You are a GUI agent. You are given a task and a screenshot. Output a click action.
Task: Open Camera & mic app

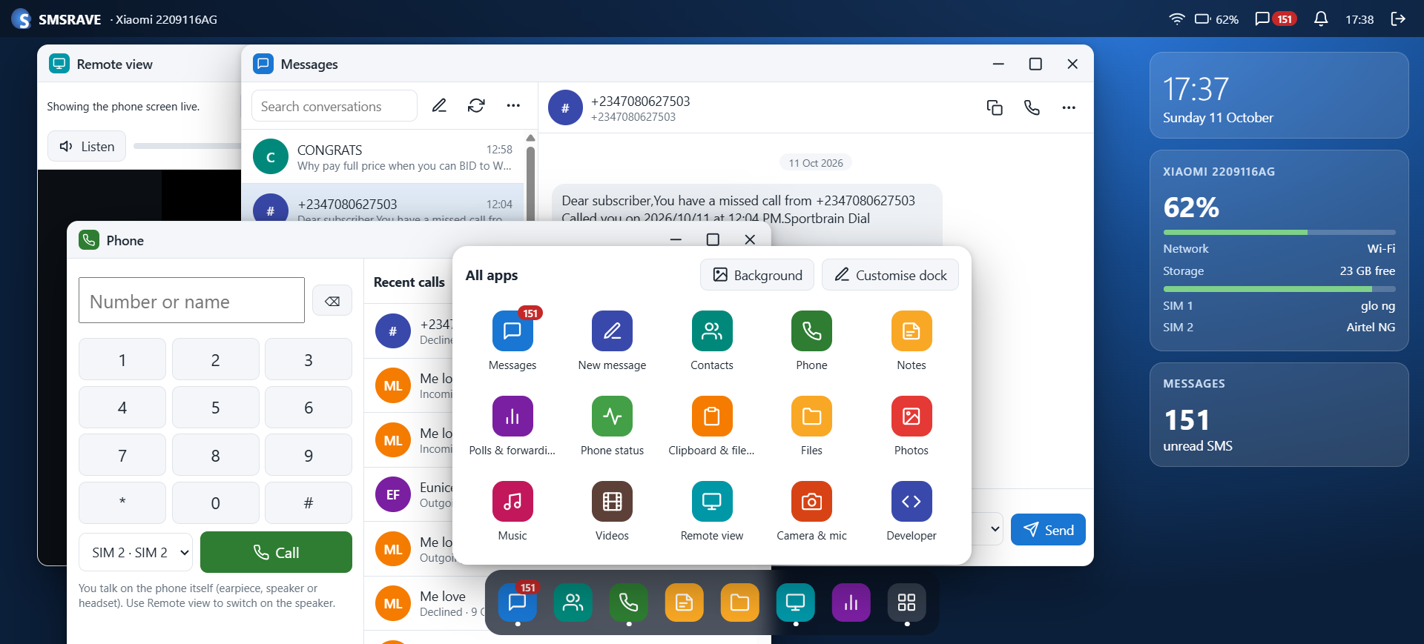(811, 502)
